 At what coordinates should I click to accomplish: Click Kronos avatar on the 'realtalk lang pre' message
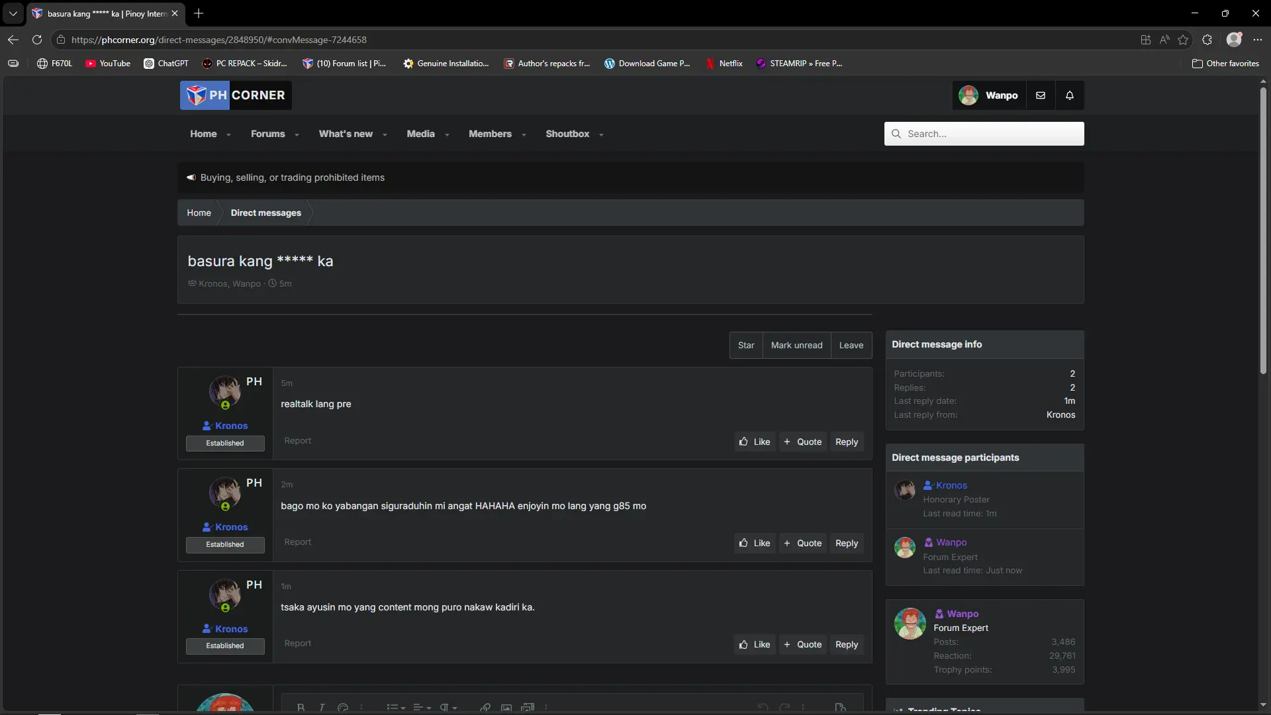click(225, 391)
